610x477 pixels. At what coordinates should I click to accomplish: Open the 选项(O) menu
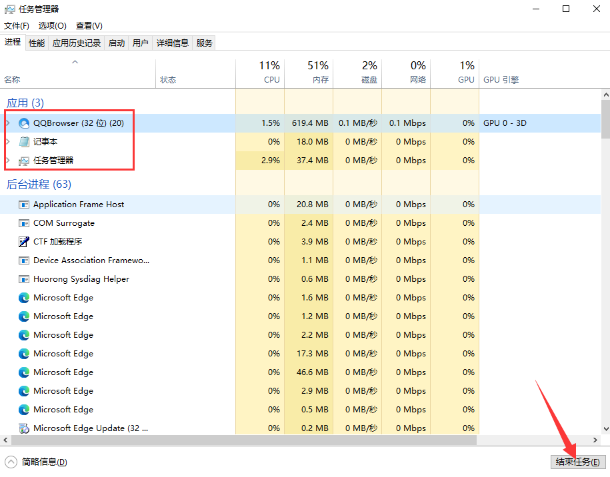click(x=52, y=26)
